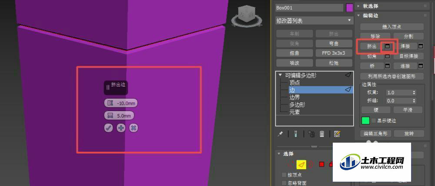The height and width of the screenshot is (186, 435).
Task: Click the 5.0mm extrude width field
Action: pyautogui.click(x=119, y=115)
